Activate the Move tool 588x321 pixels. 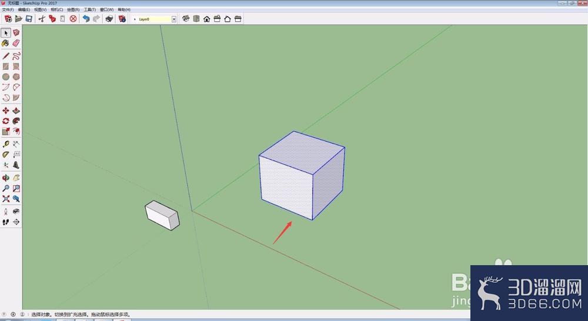pyautogui.click(x=6, y=111)
